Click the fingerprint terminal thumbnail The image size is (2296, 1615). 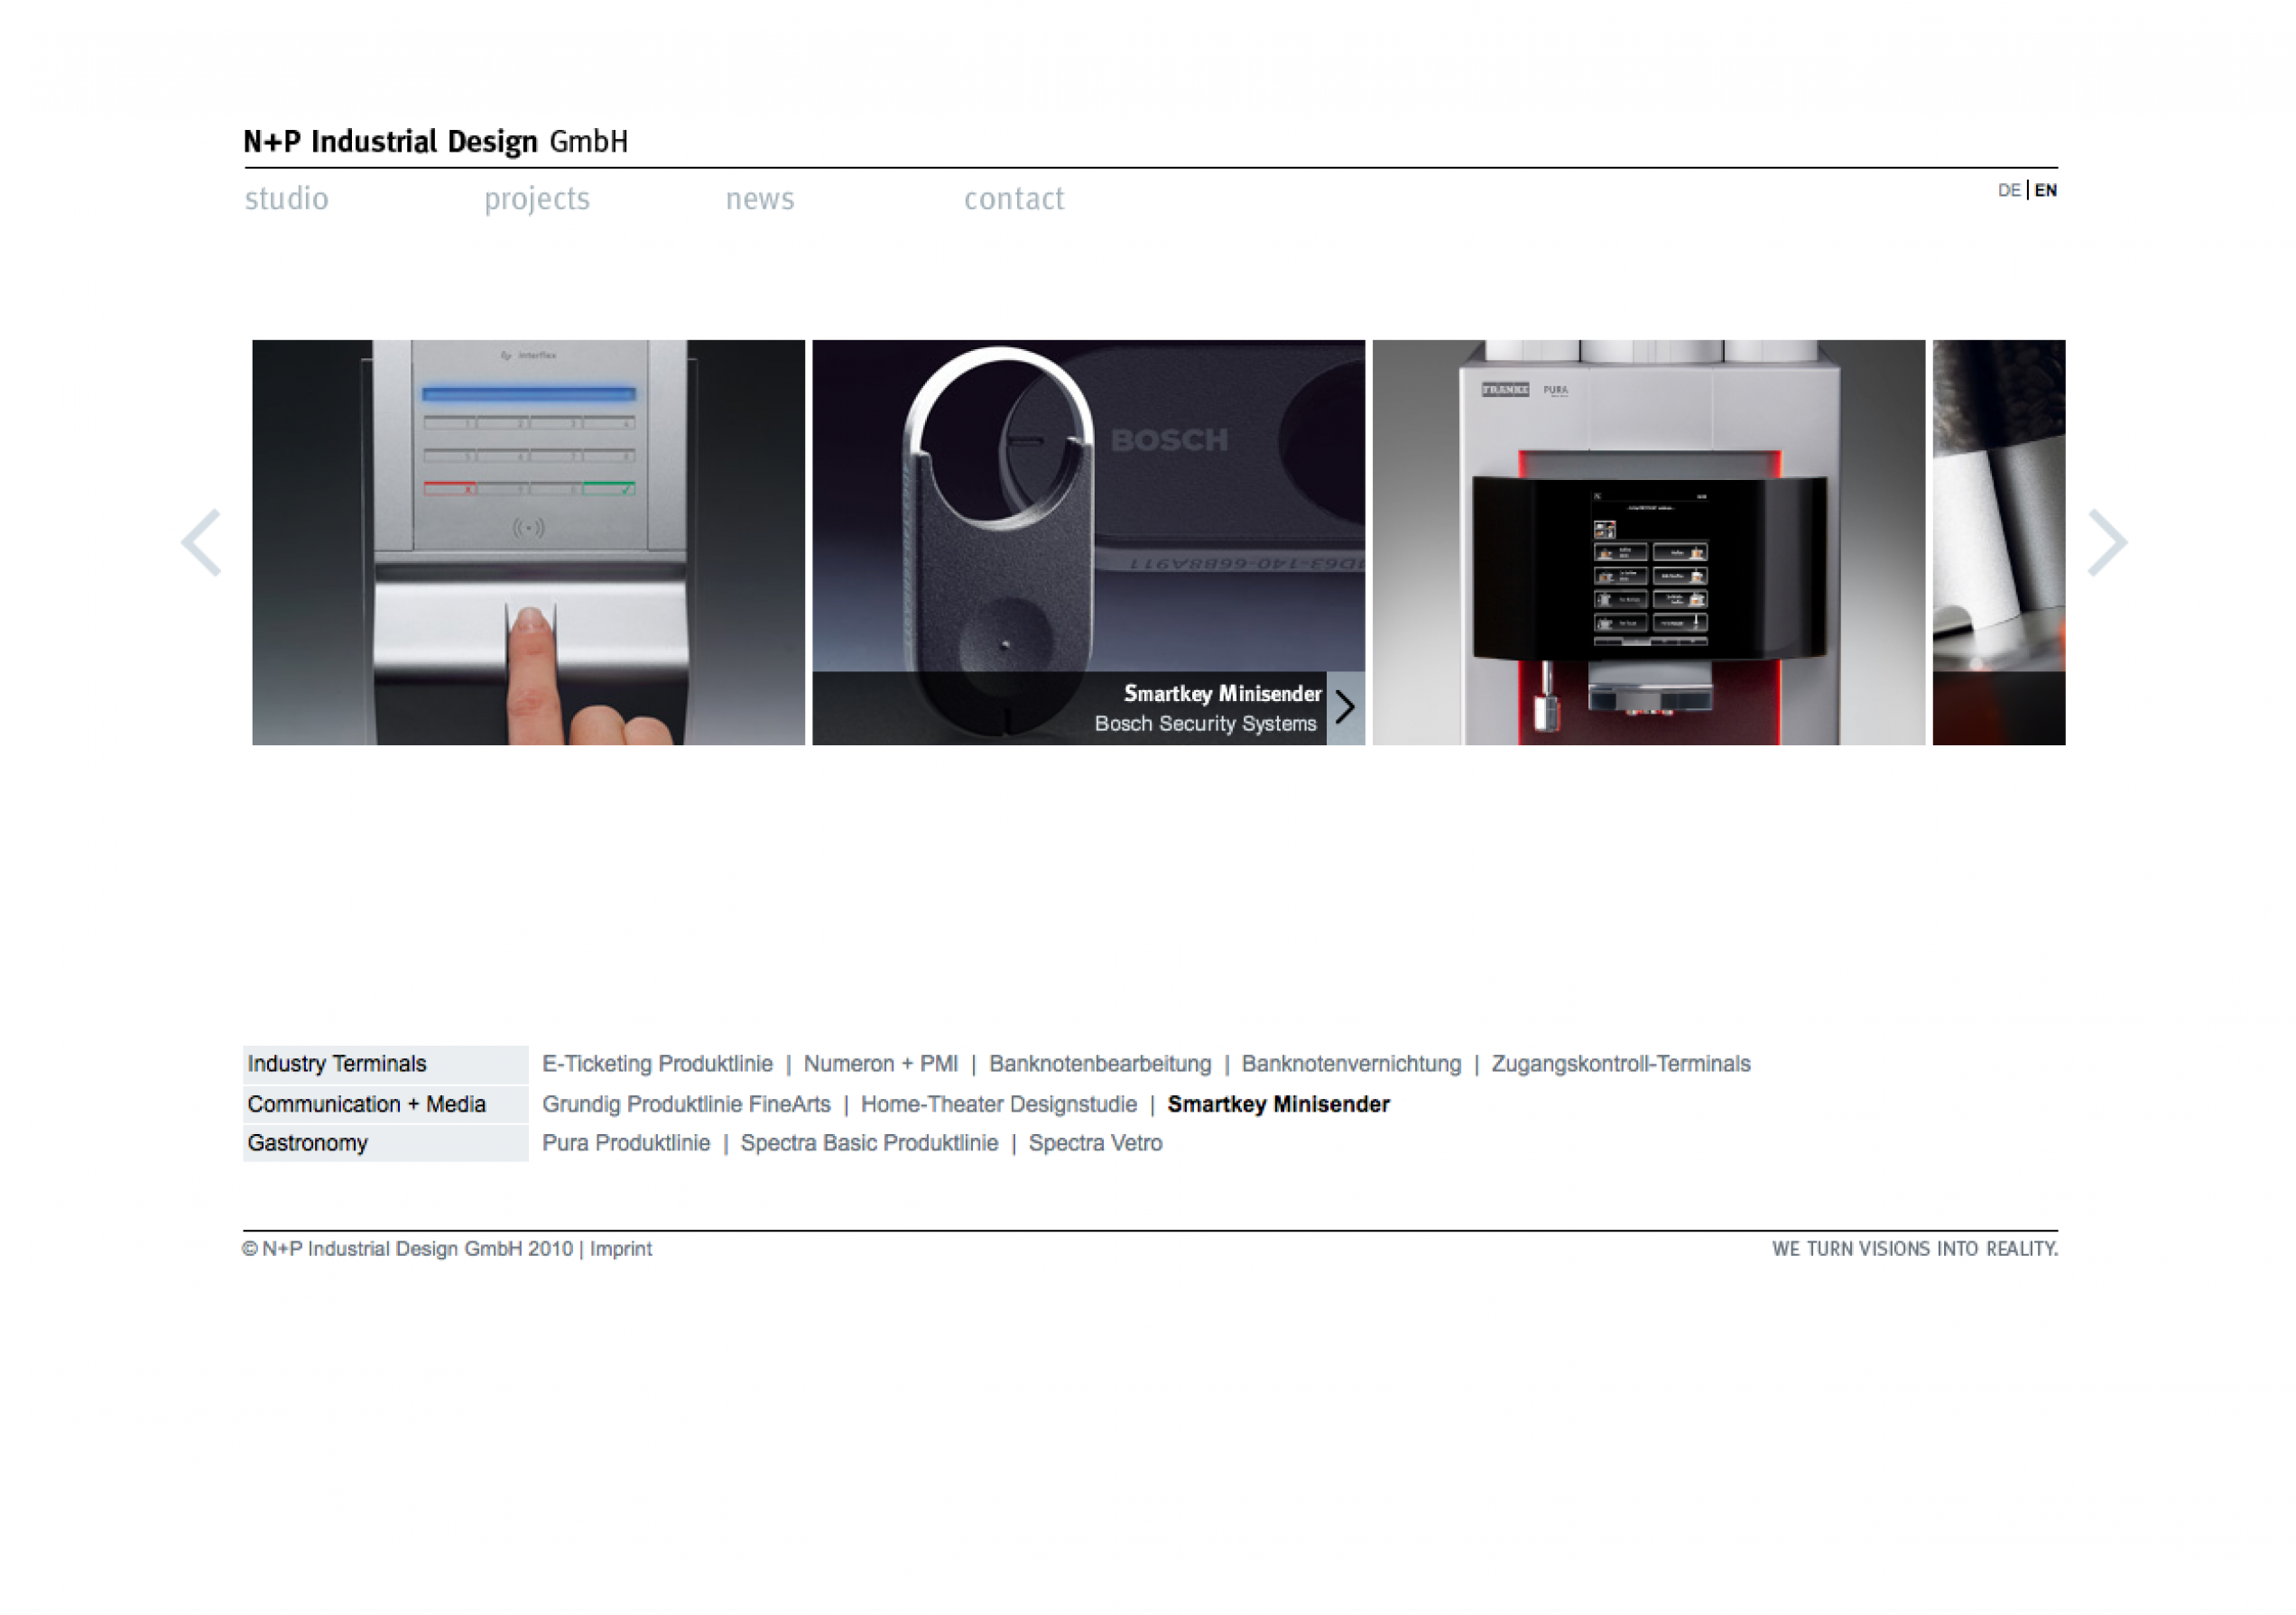(x=528, y=541)
